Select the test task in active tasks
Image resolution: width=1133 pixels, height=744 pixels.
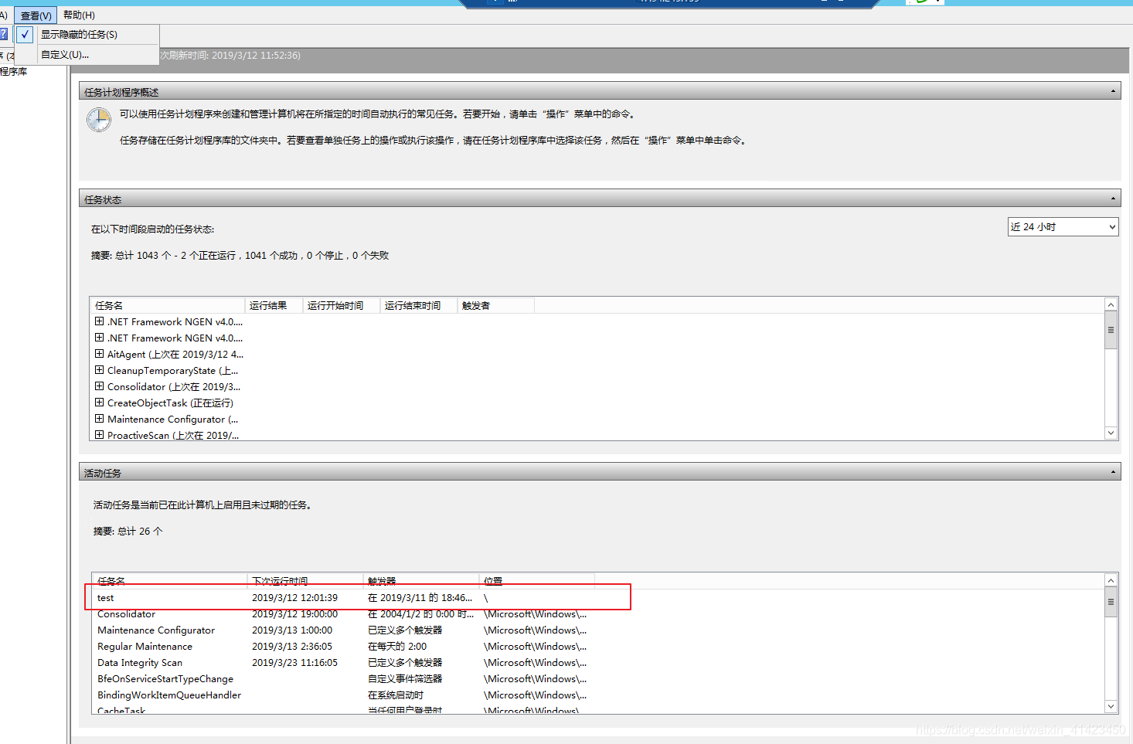(x=106, y=598)
